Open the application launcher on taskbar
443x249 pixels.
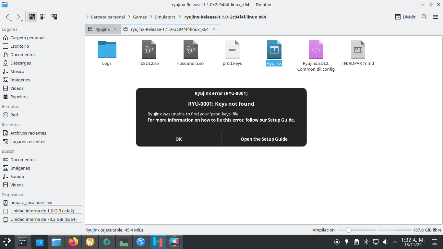7,242
